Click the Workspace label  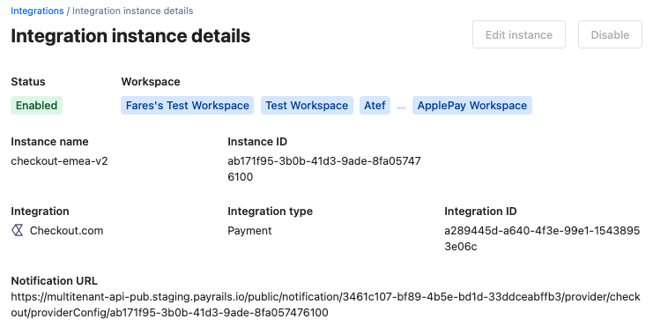click(151, 82)
